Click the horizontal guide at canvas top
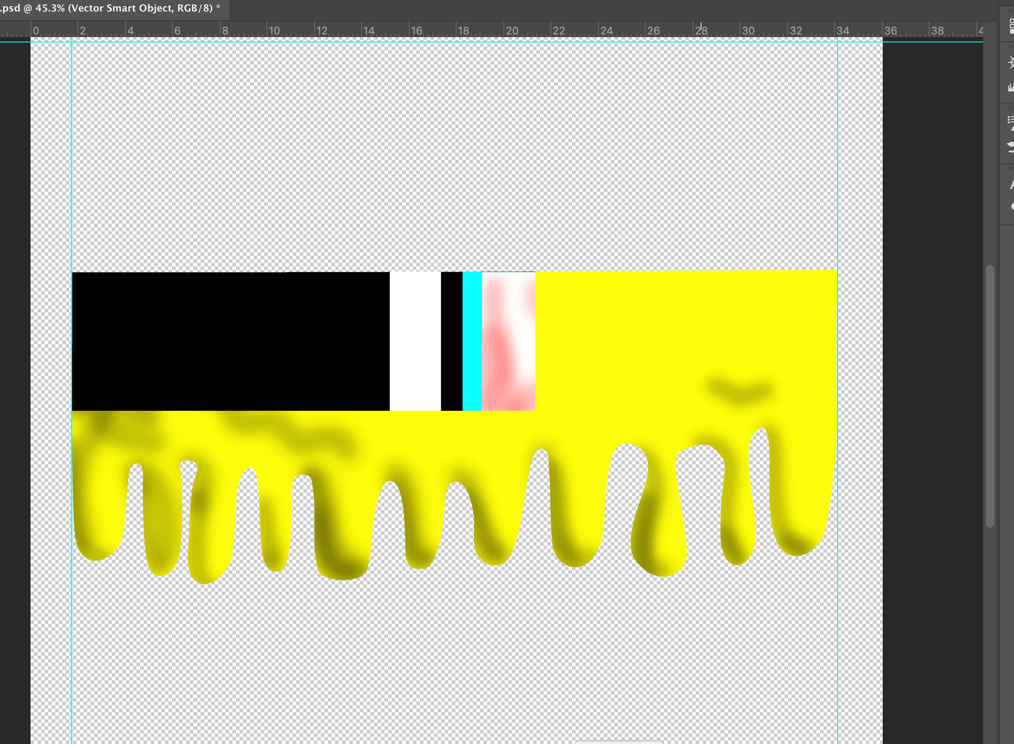 click(x=450, y=42)
